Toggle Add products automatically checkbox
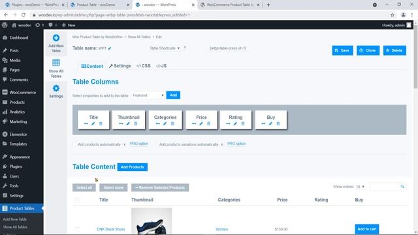Viewport: 418px width, 235px height. pos(74,144)
